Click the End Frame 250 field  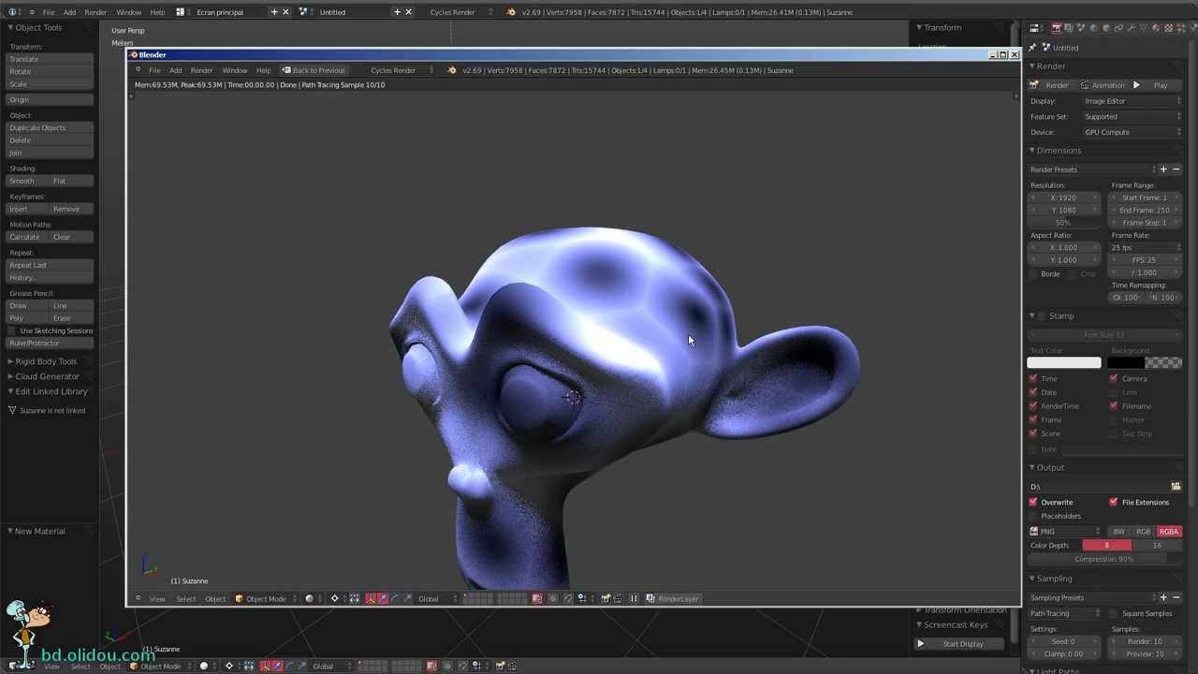1146,210
